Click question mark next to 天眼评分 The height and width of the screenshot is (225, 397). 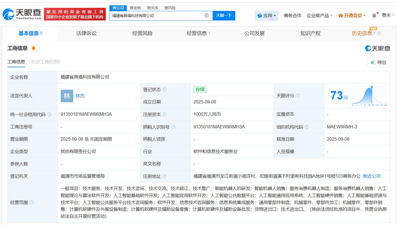point(298,96)
